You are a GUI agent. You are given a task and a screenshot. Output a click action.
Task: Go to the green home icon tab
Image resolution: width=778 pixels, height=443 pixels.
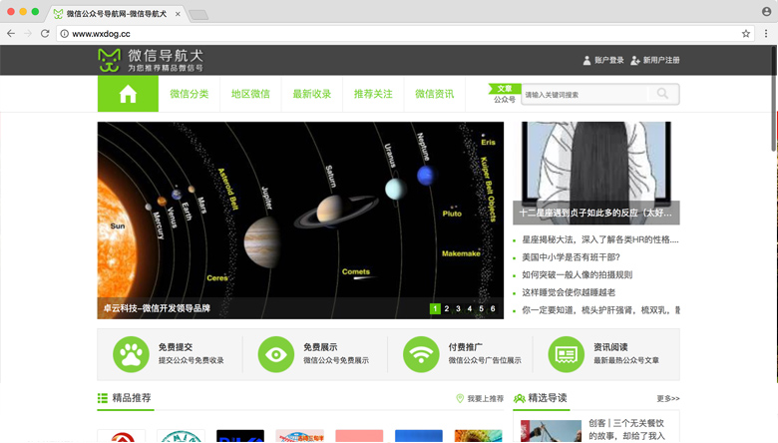pos(128,94)
